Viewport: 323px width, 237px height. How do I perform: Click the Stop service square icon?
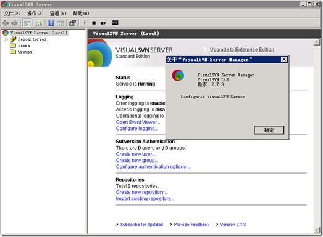(x=94, y=23)
